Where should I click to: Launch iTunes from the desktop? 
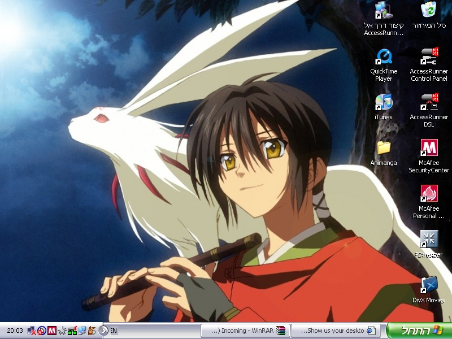(384, 103)
